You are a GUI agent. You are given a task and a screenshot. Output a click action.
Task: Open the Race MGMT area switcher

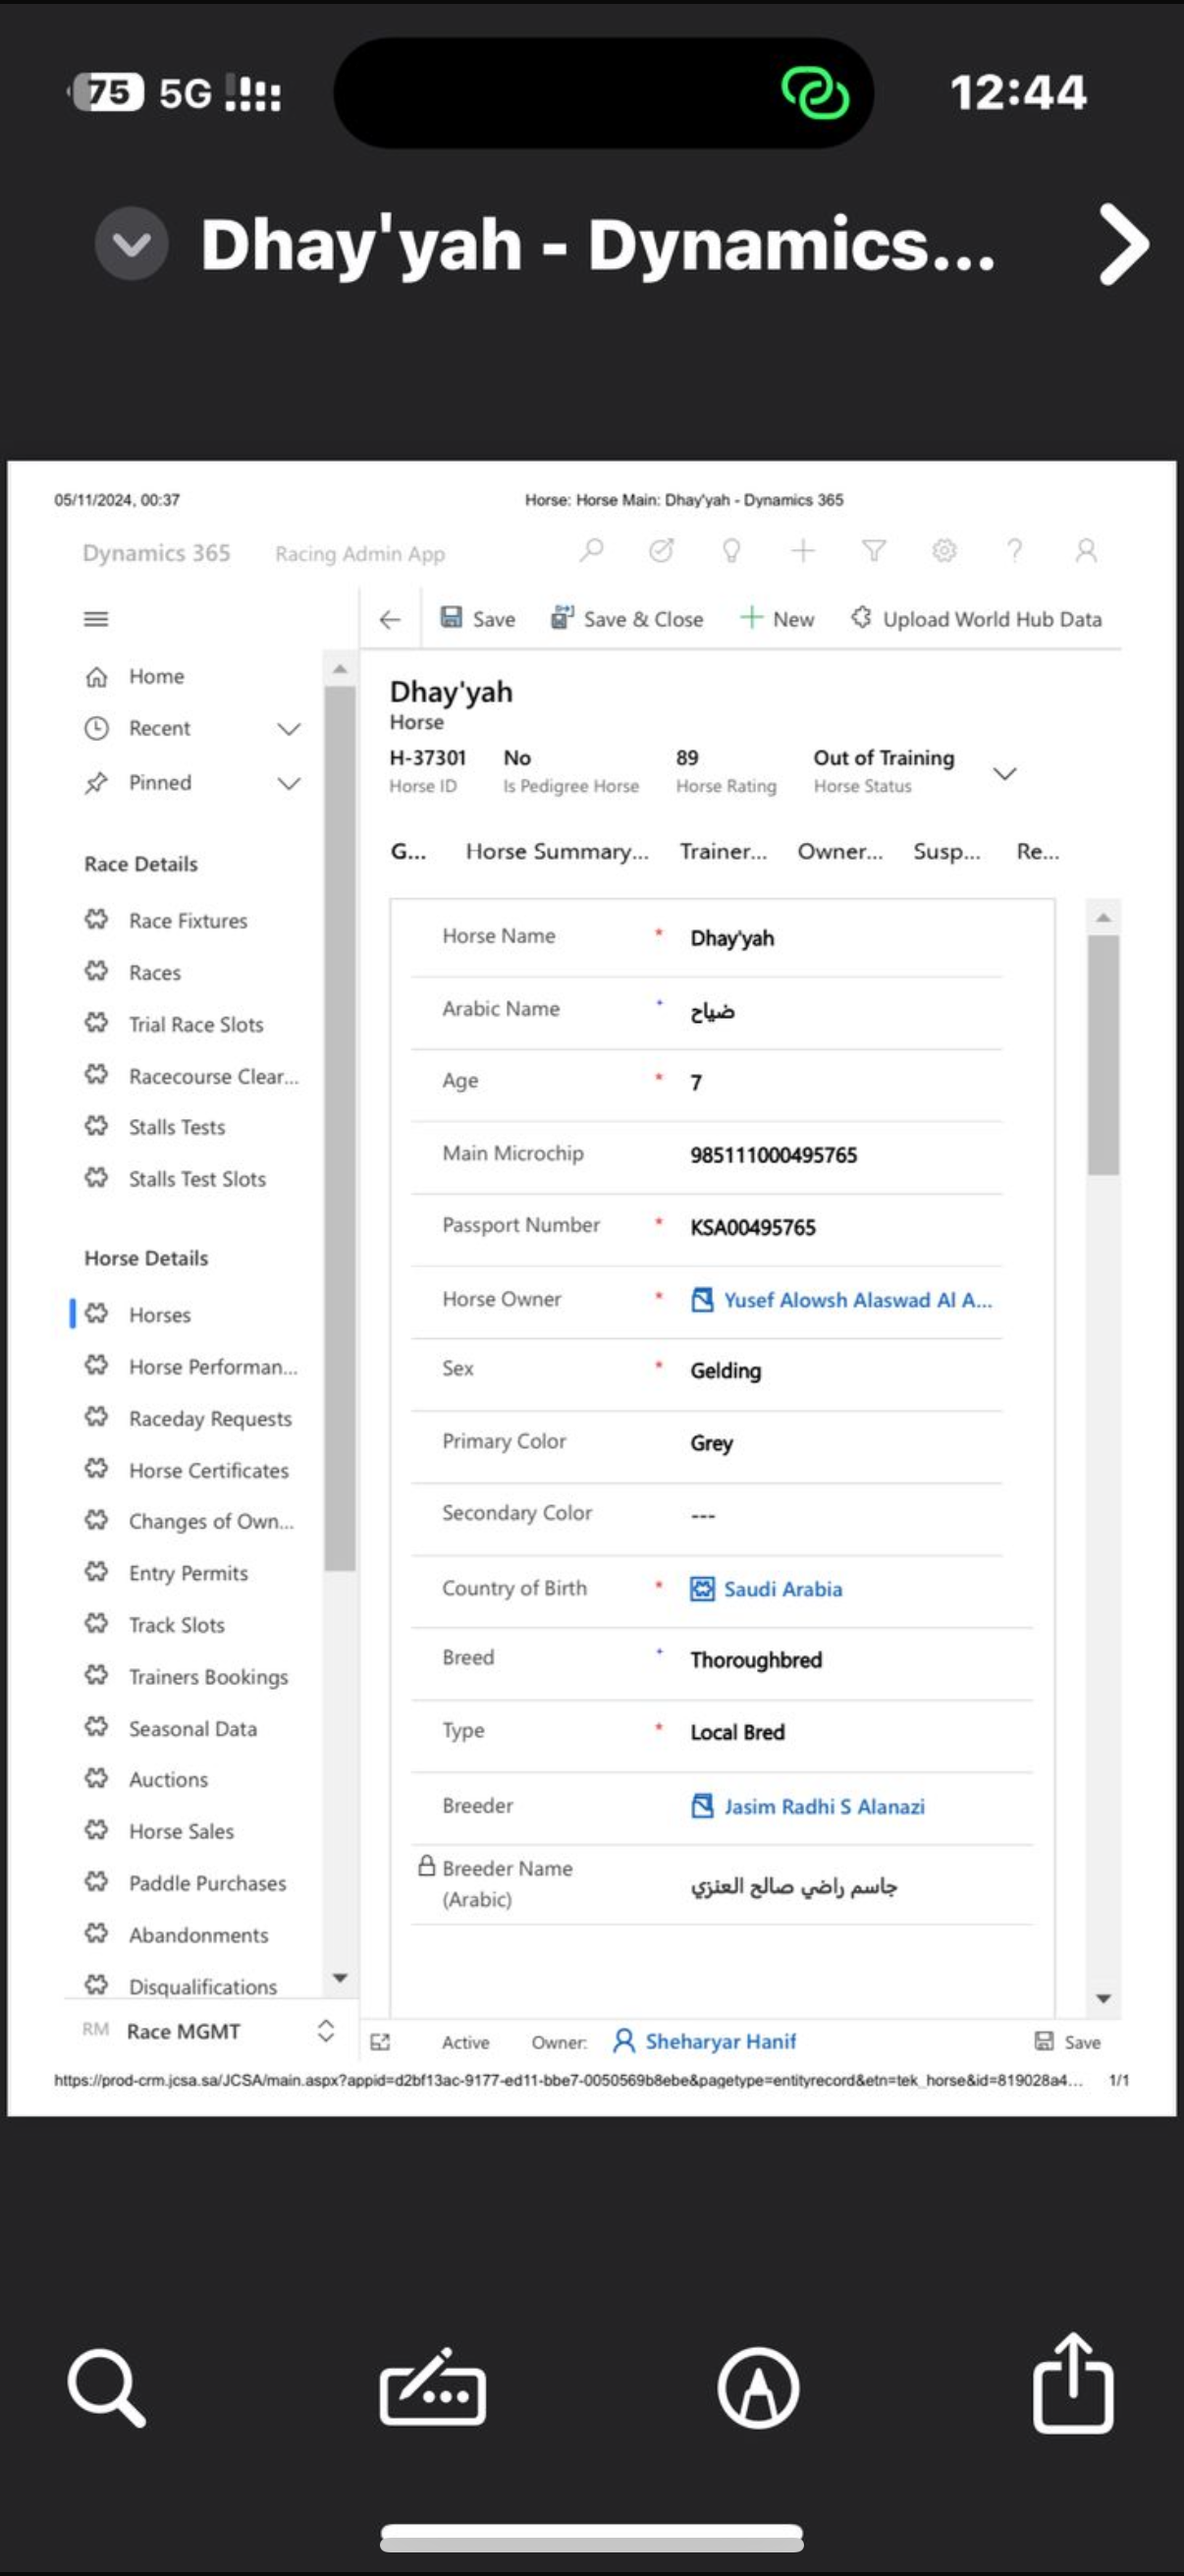[x=325, y=2030]
